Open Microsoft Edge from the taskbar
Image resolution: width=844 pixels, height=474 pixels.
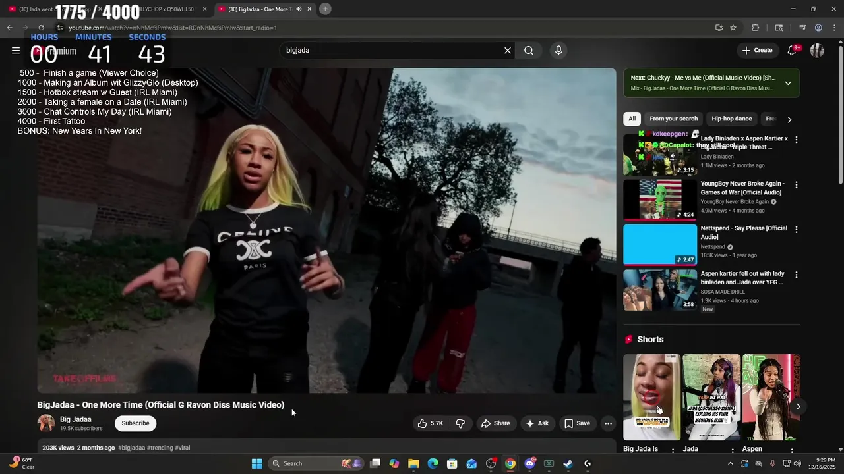(433, 463)
